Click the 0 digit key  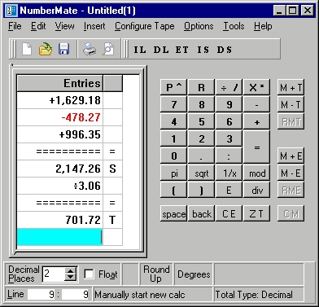coord(173,156)
